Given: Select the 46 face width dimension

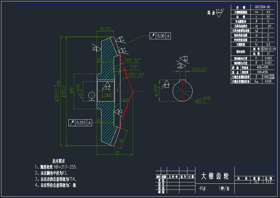Looking at the screenshot, I should [x=121, y=141].
